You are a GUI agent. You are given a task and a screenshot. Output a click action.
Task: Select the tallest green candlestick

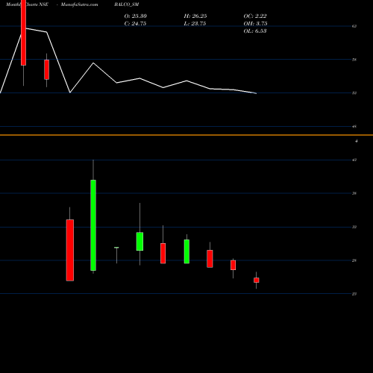point(93,225)
